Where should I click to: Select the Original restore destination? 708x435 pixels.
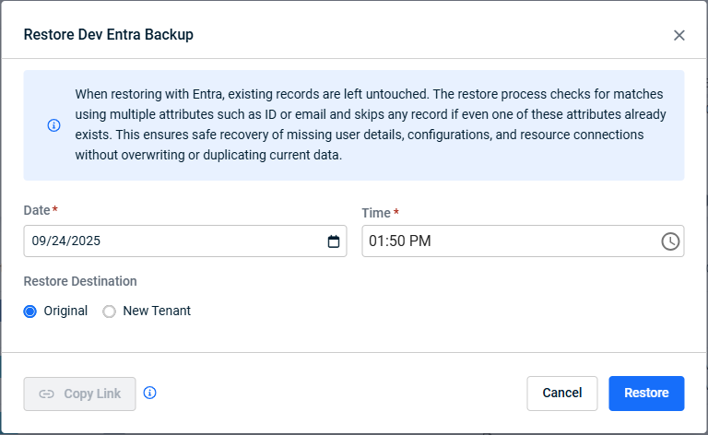(31, 312)
